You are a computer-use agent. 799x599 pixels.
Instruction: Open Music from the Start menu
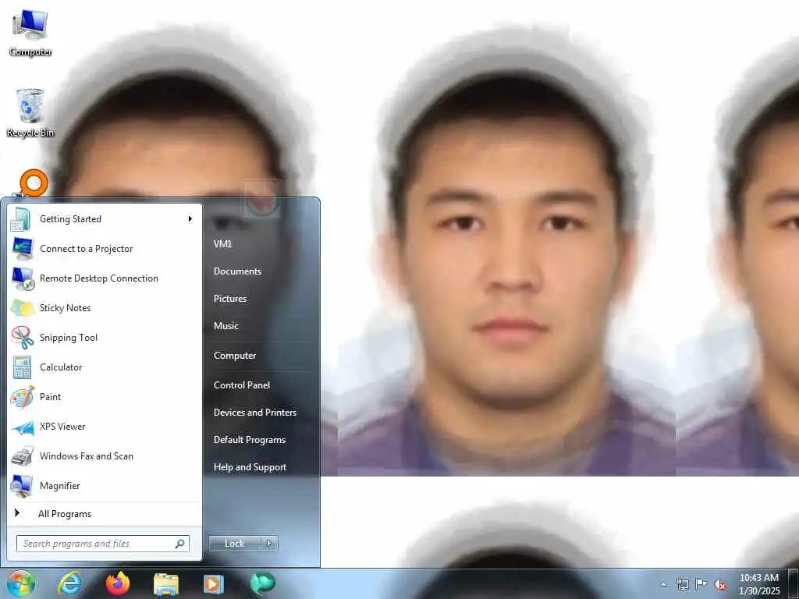coord(225,326)
